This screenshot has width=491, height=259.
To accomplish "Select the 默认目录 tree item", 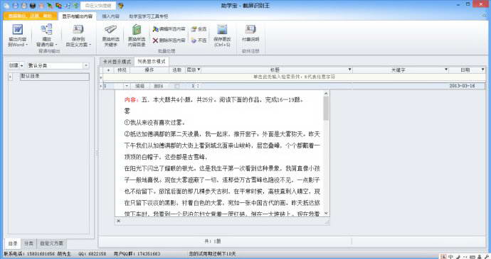I will click(55, 76).
